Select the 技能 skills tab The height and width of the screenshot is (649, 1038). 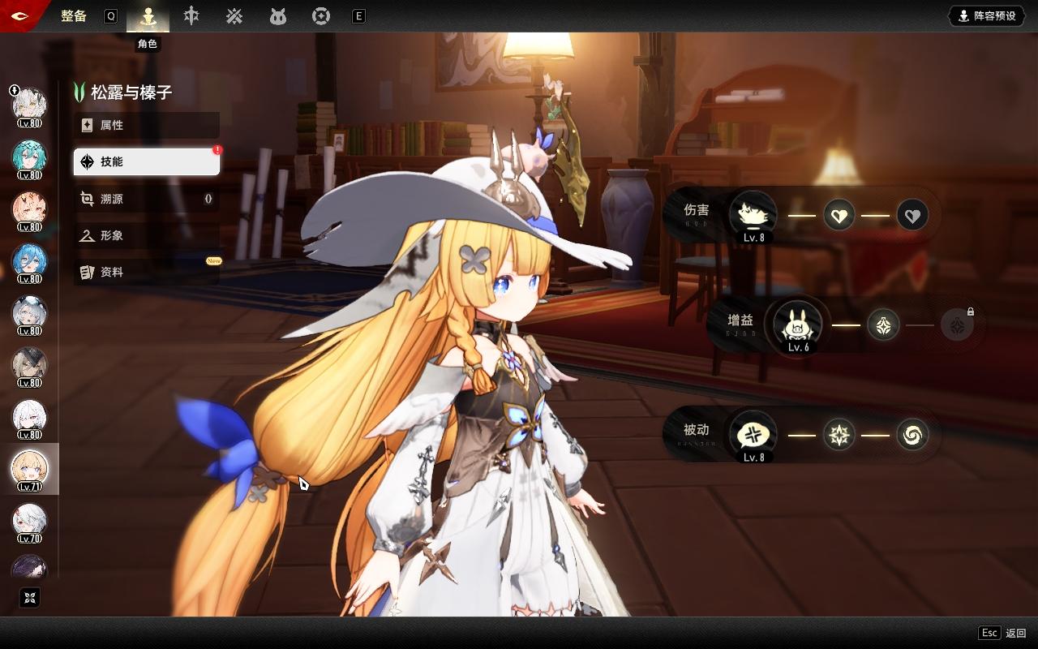click(147, 161)
